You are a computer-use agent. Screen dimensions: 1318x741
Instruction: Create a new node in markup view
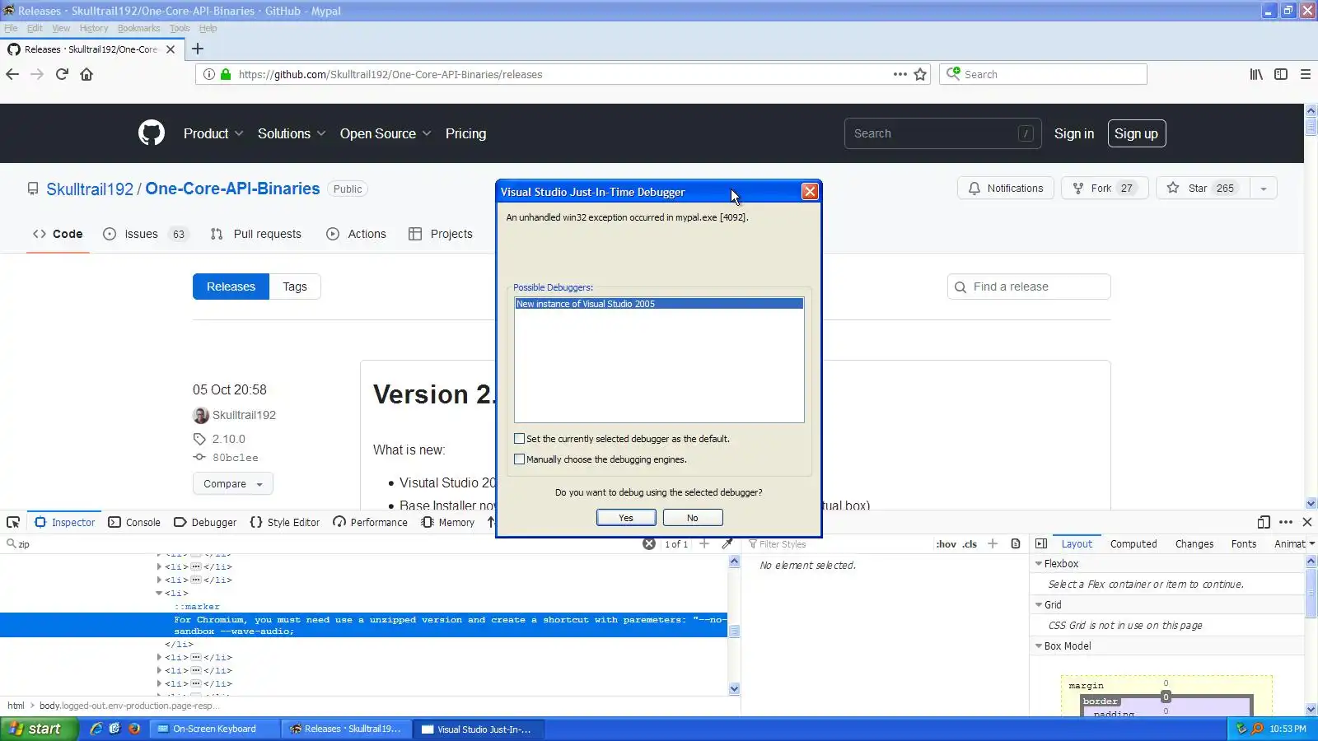704,544
